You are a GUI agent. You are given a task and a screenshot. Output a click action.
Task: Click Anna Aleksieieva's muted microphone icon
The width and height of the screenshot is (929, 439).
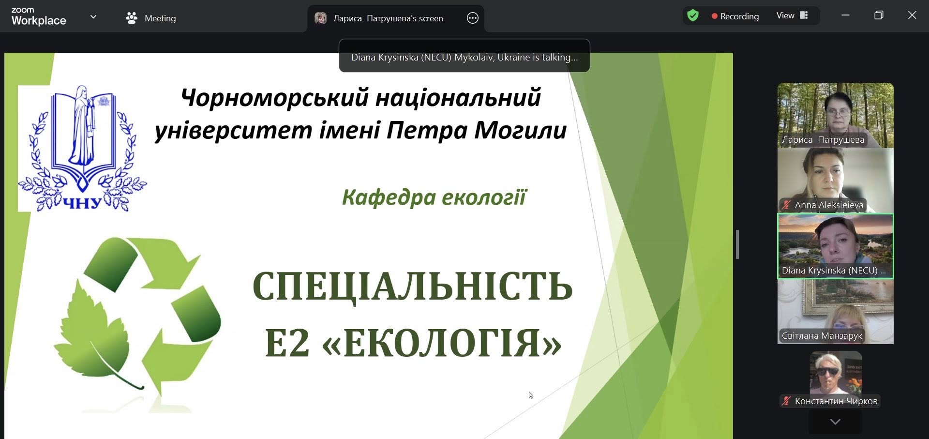786,205
